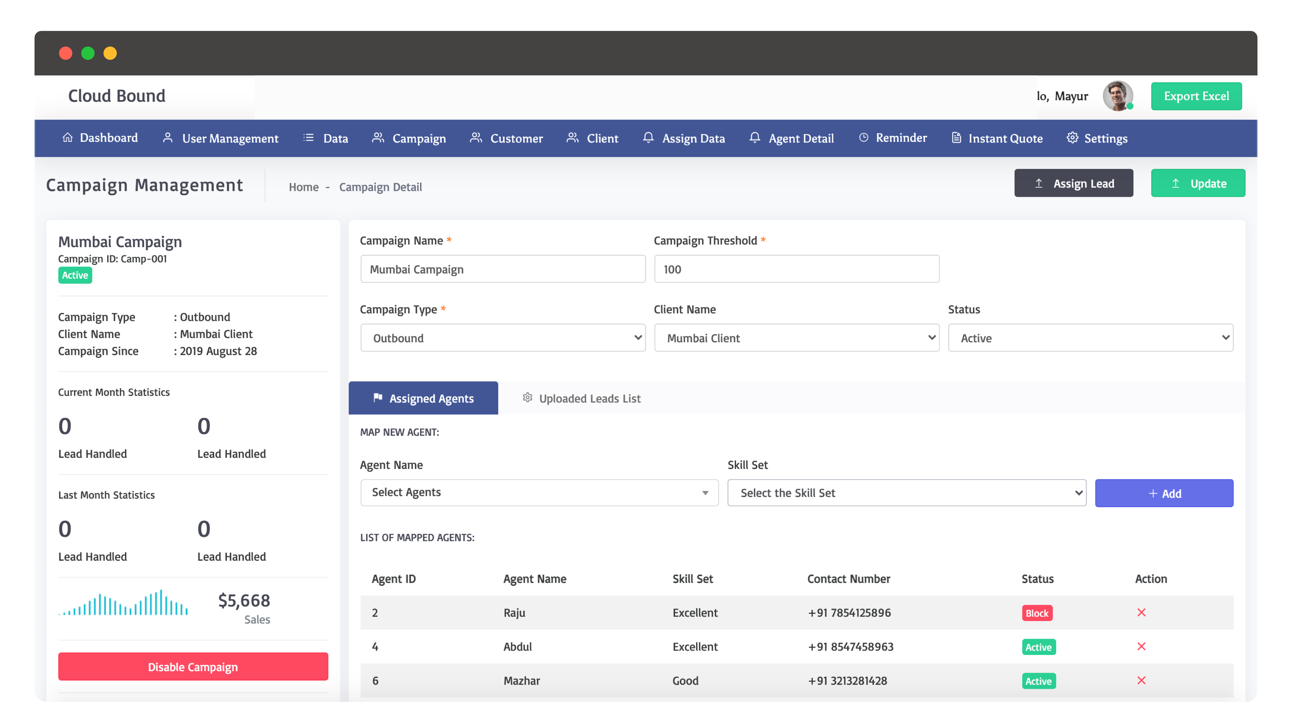Click the upload arrow icon in Assign Lead
The width and height of the screenshot is (1292, 702).
1039,183
